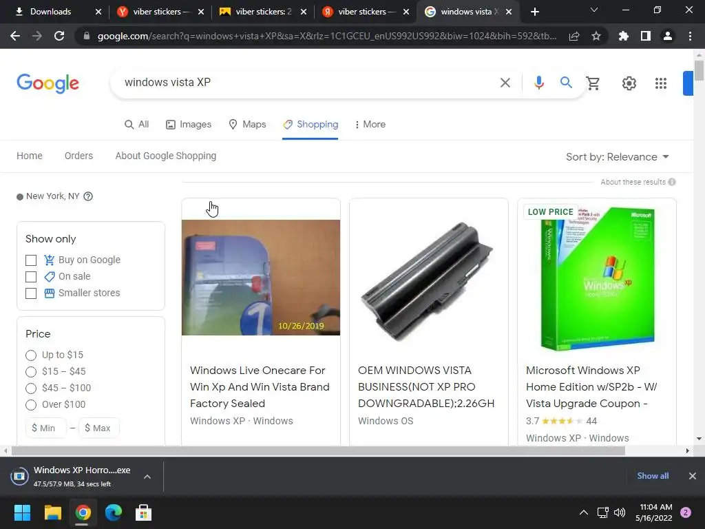
Task: Go forward in browser history
Action: click(x=37, y=36)
